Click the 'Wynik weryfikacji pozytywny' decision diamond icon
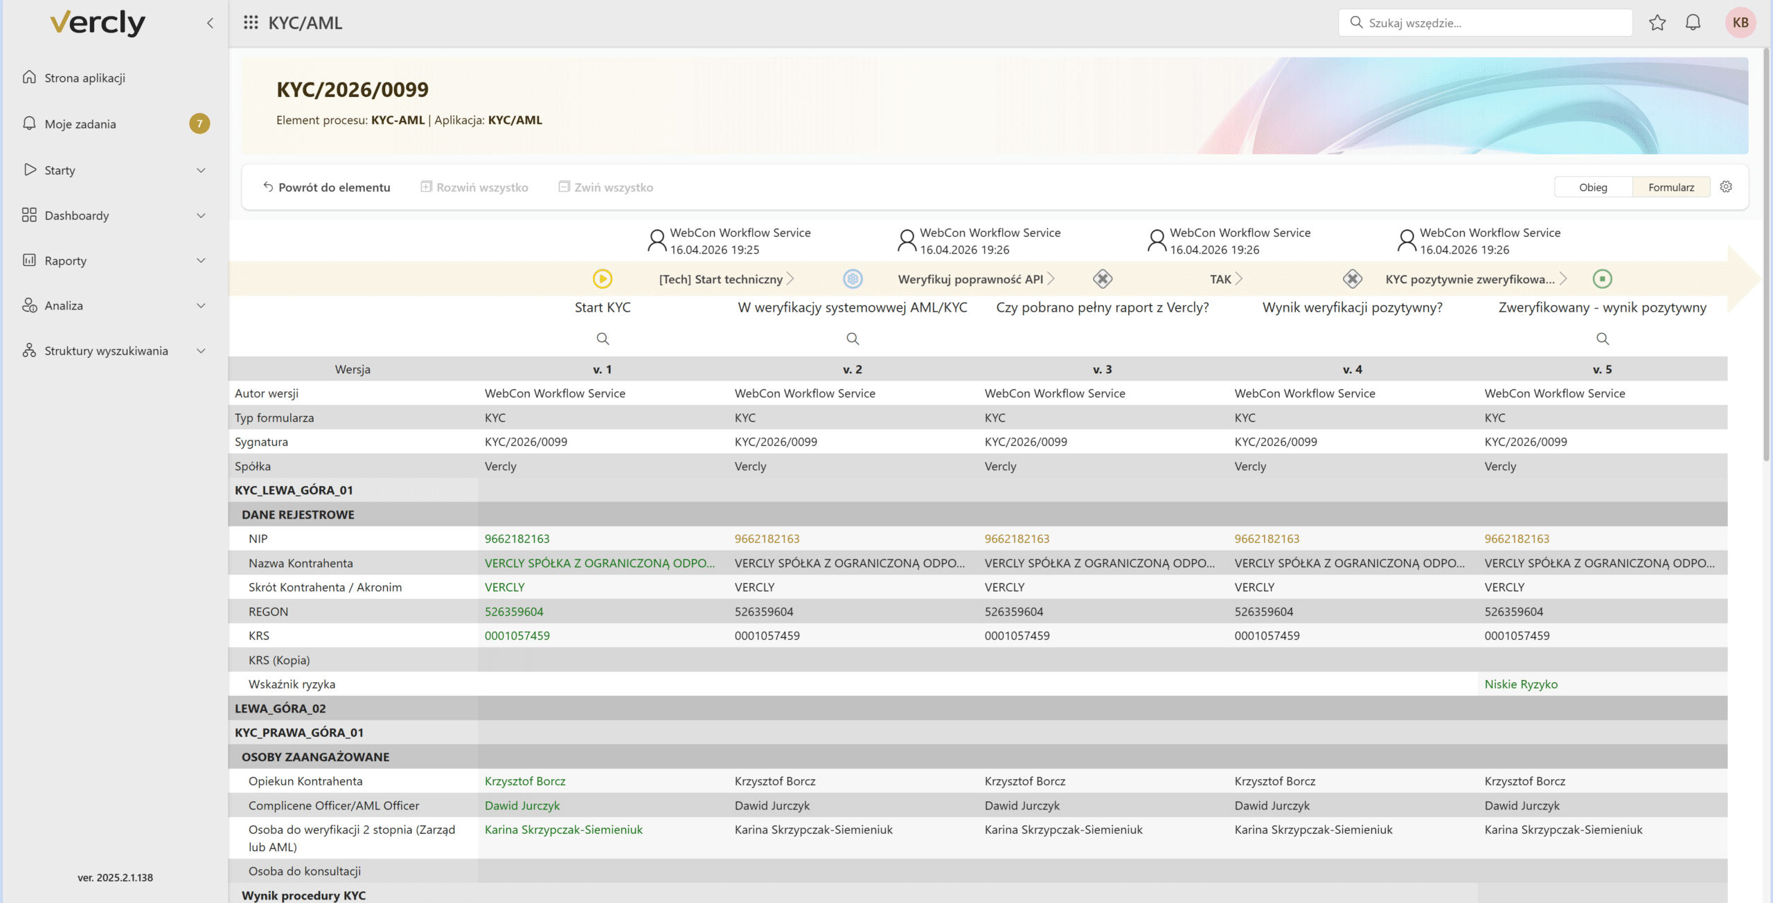The width and height of the screenshot is (1773, 903). (1353, 279)
